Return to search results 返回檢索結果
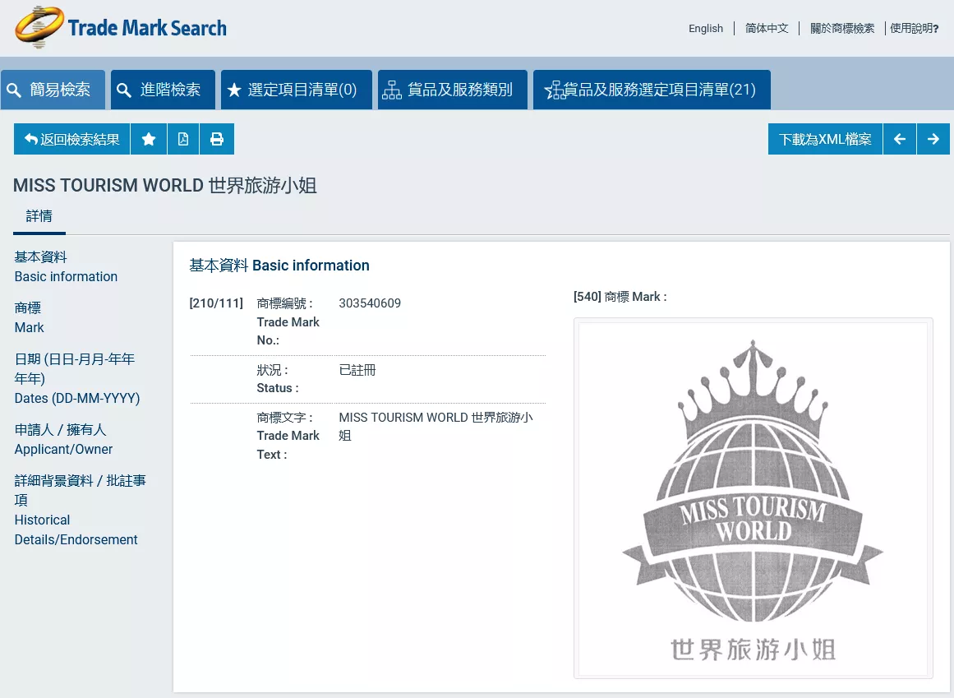The image size is (954, 698). click(71, 140)
